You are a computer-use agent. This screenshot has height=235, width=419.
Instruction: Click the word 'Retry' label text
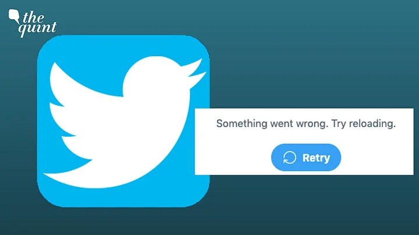click(x=316, y=158)
